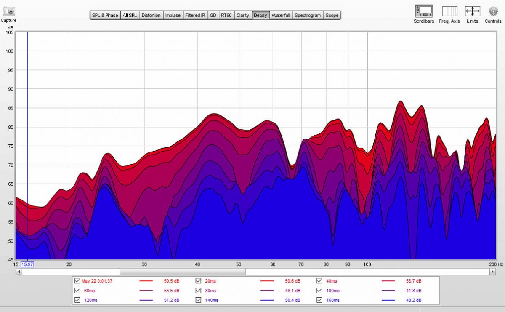505x312 pixels.
Task: Open the Distortion tab
Action: point(151,16)
